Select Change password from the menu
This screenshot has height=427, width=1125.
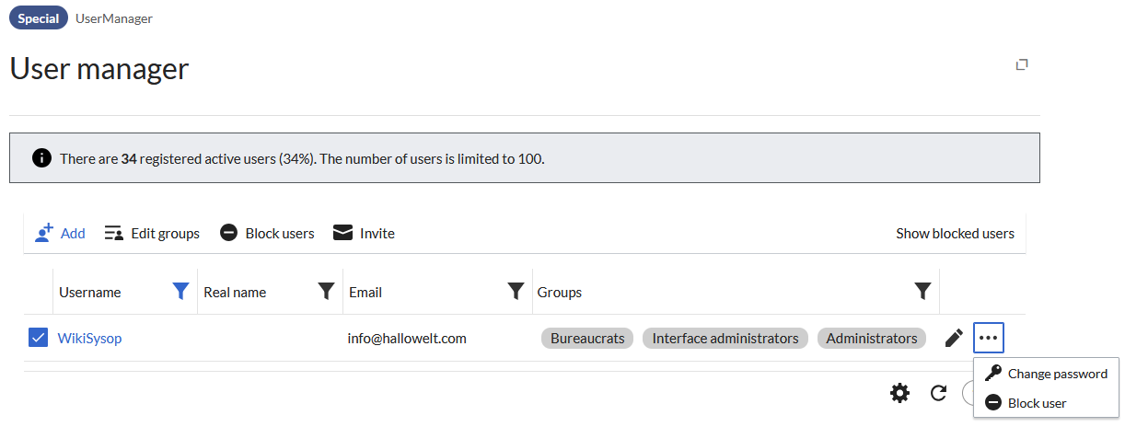(x=1046, y=374)
